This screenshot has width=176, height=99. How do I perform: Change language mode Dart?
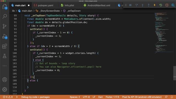100,97
